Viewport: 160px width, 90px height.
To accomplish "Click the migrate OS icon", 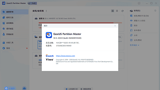I will [131, 16].
